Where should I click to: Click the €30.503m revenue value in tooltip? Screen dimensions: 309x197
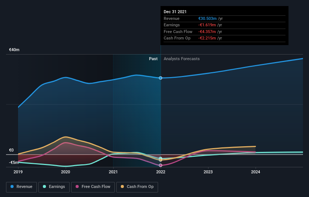coord(207,18)
